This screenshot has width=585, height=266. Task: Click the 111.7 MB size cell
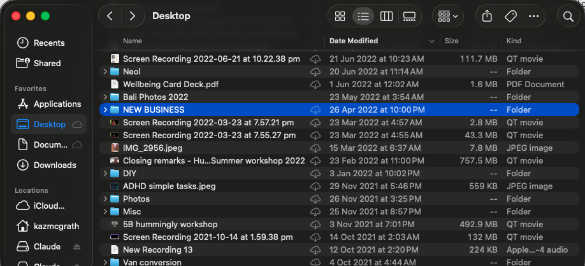pos(479,59)
